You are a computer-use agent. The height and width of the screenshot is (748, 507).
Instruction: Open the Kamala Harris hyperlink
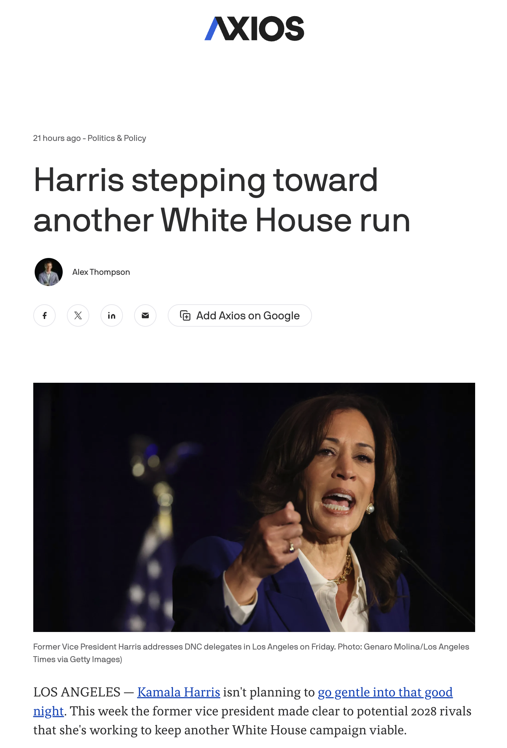tap(179, 692)
